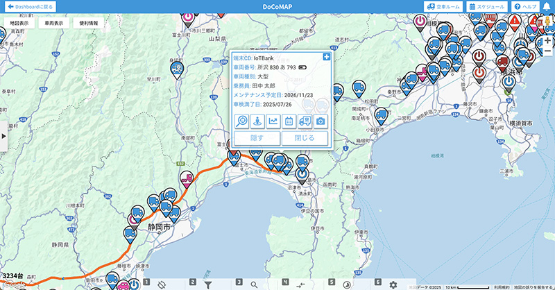This screenshot has height=290, width=555.
Task: Open the スケジュール schedule page
Action: [x=487, y=6]
